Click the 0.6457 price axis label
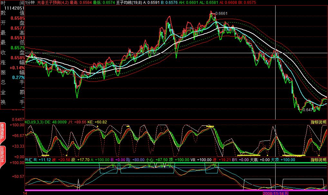Viewport: 328px width, 195px height. click(18, 119)
